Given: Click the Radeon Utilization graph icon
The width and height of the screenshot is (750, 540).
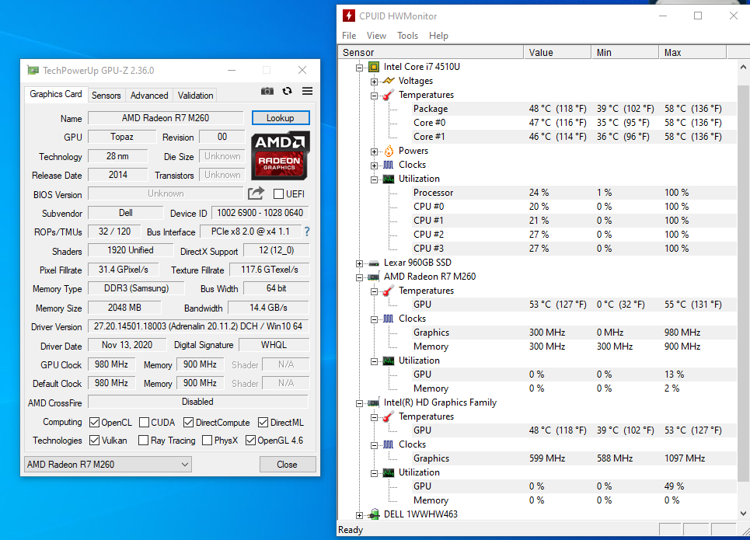Looking at the screenshot, I should click(x=389, y=361).
